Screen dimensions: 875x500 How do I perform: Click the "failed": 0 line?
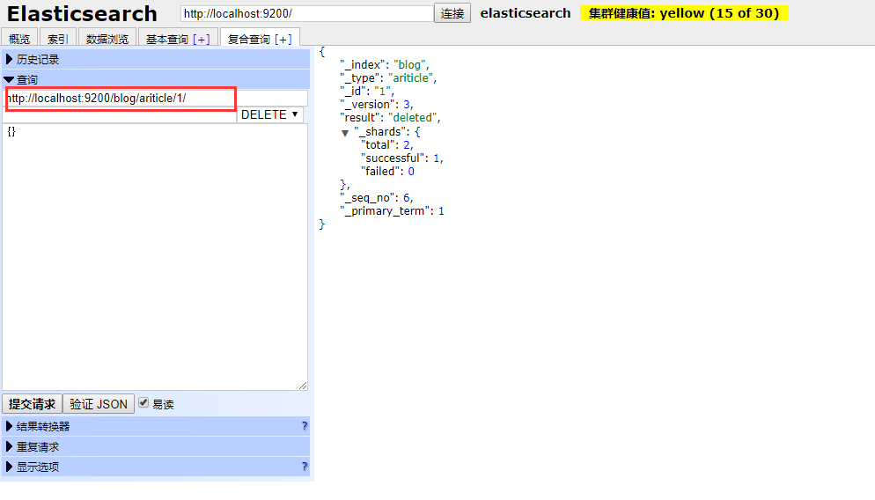click(388, 172)
